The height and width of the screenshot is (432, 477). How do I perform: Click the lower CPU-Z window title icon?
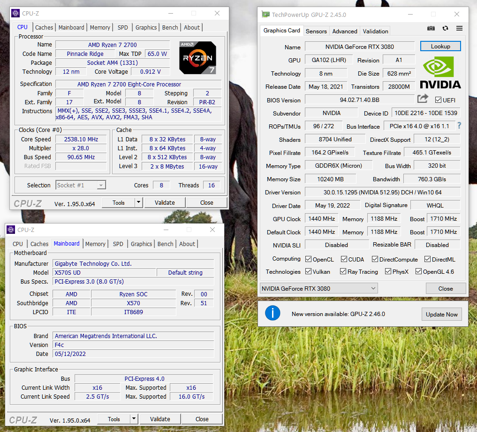coord(11,230)
